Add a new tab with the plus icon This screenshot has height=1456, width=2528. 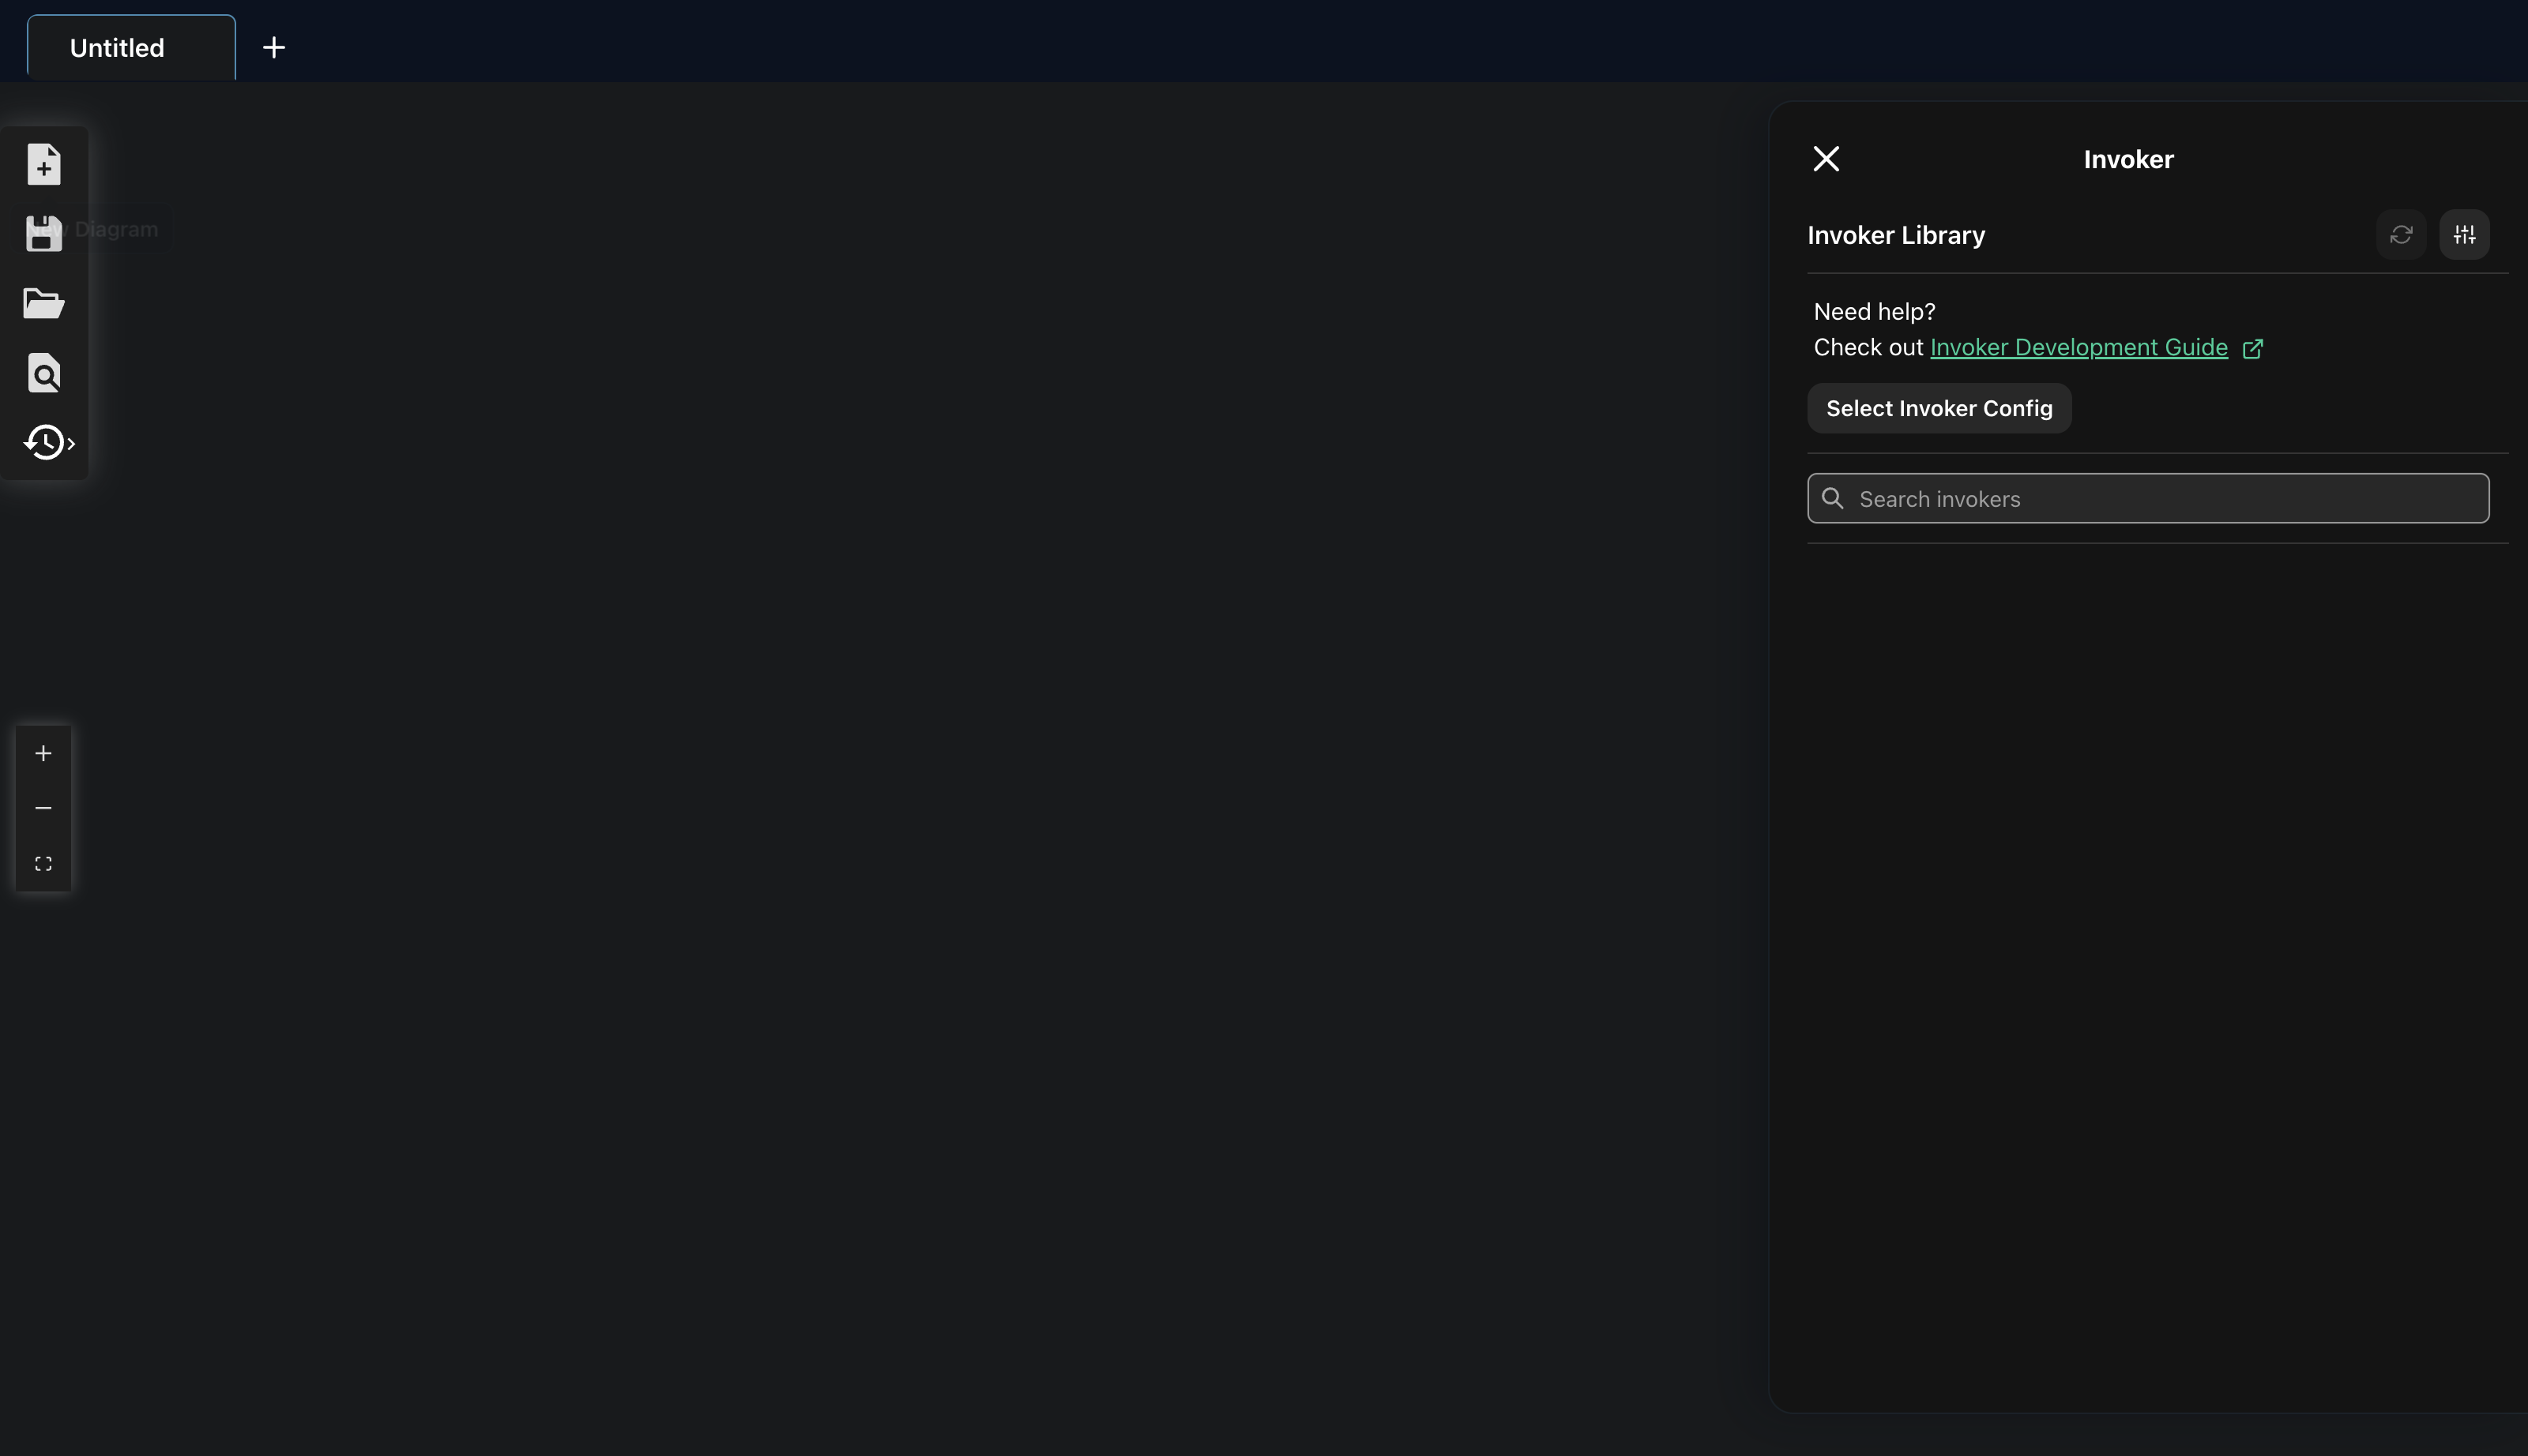(274, 48)
